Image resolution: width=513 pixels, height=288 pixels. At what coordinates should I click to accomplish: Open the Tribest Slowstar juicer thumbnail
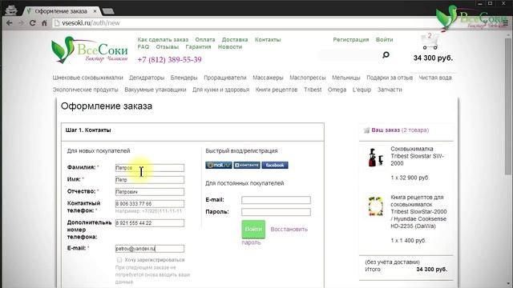376,158
